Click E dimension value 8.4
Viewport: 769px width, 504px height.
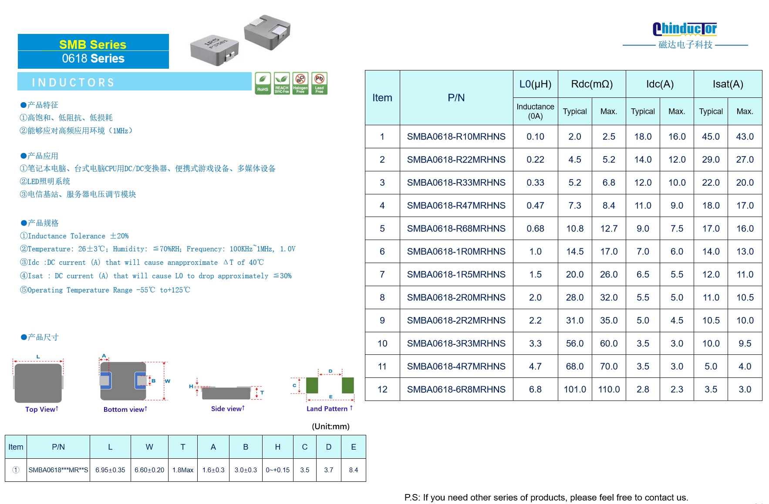pos(353,470)
